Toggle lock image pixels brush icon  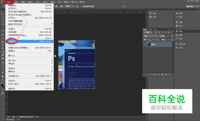coord(152,40)
